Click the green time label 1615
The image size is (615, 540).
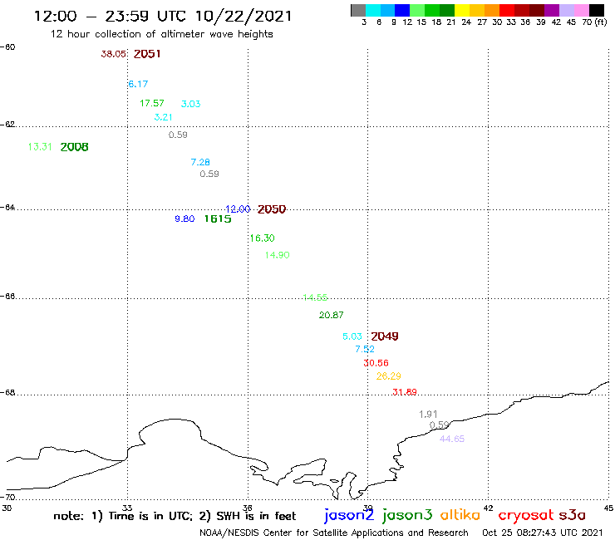pos(218,218)
